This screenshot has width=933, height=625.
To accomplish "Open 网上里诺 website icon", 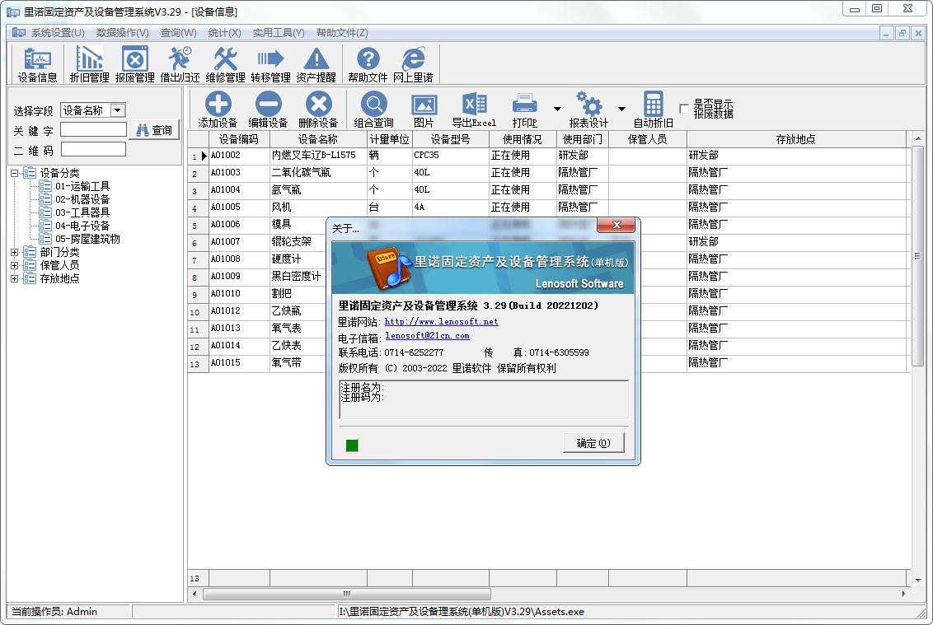I will [413, 64].
